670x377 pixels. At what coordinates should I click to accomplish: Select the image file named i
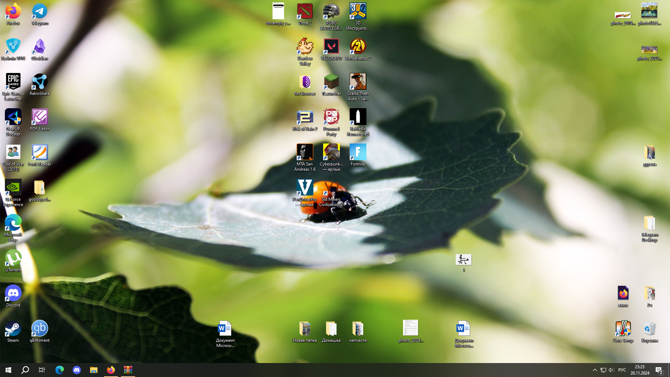coord(464,263)
